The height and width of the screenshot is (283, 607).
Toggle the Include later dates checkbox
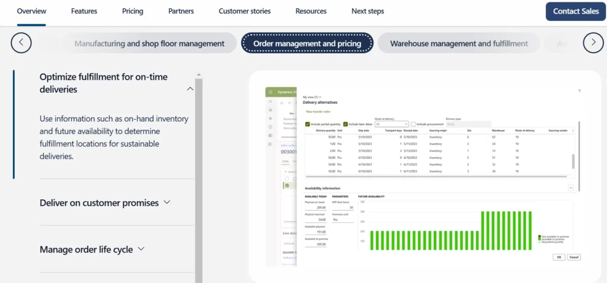pyautogui.click(x=346, y=124)
